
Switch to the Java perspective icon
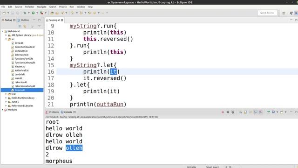click(x=291, y=13)
